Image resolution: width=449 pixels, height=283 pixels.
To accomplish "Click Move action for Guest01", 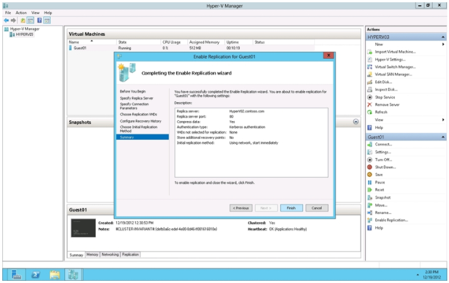I will (x=381, y=205).
